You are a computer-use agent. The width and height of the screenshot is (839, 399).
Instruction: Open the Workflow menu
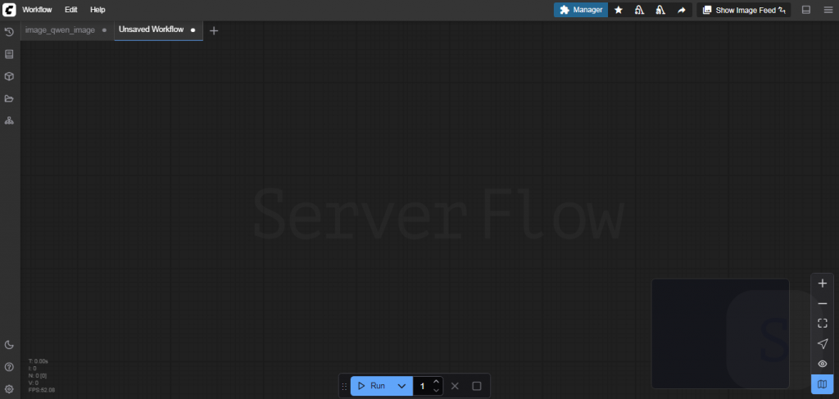coord(37,10)
